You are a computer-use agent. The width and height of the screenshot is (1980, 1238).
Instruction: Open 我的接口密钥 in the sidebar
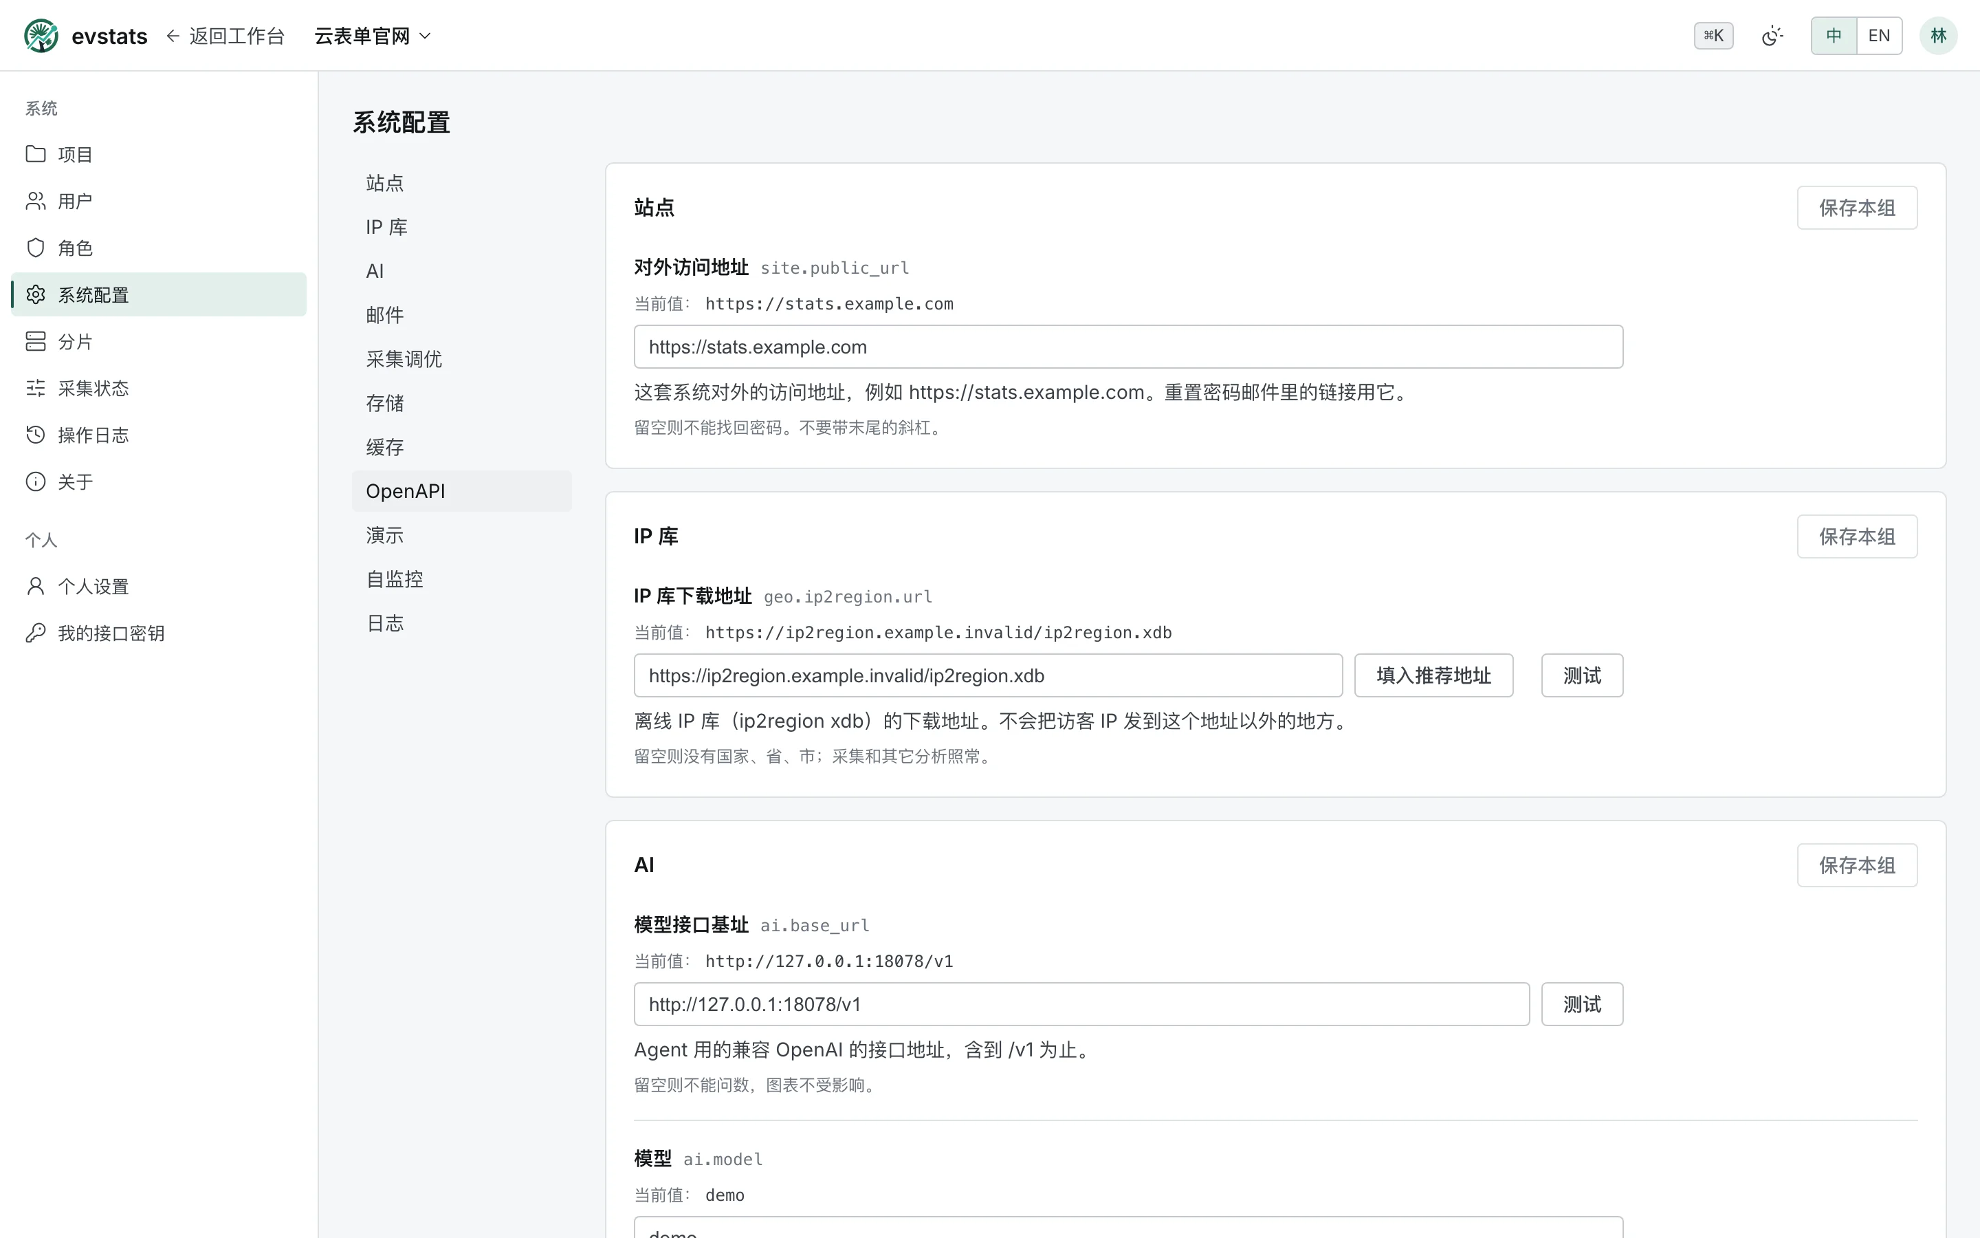coord(159,633)
